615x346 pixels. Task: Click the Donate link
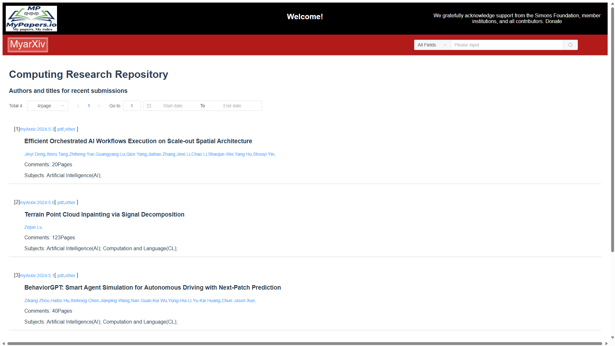click(x=553, y=21)
